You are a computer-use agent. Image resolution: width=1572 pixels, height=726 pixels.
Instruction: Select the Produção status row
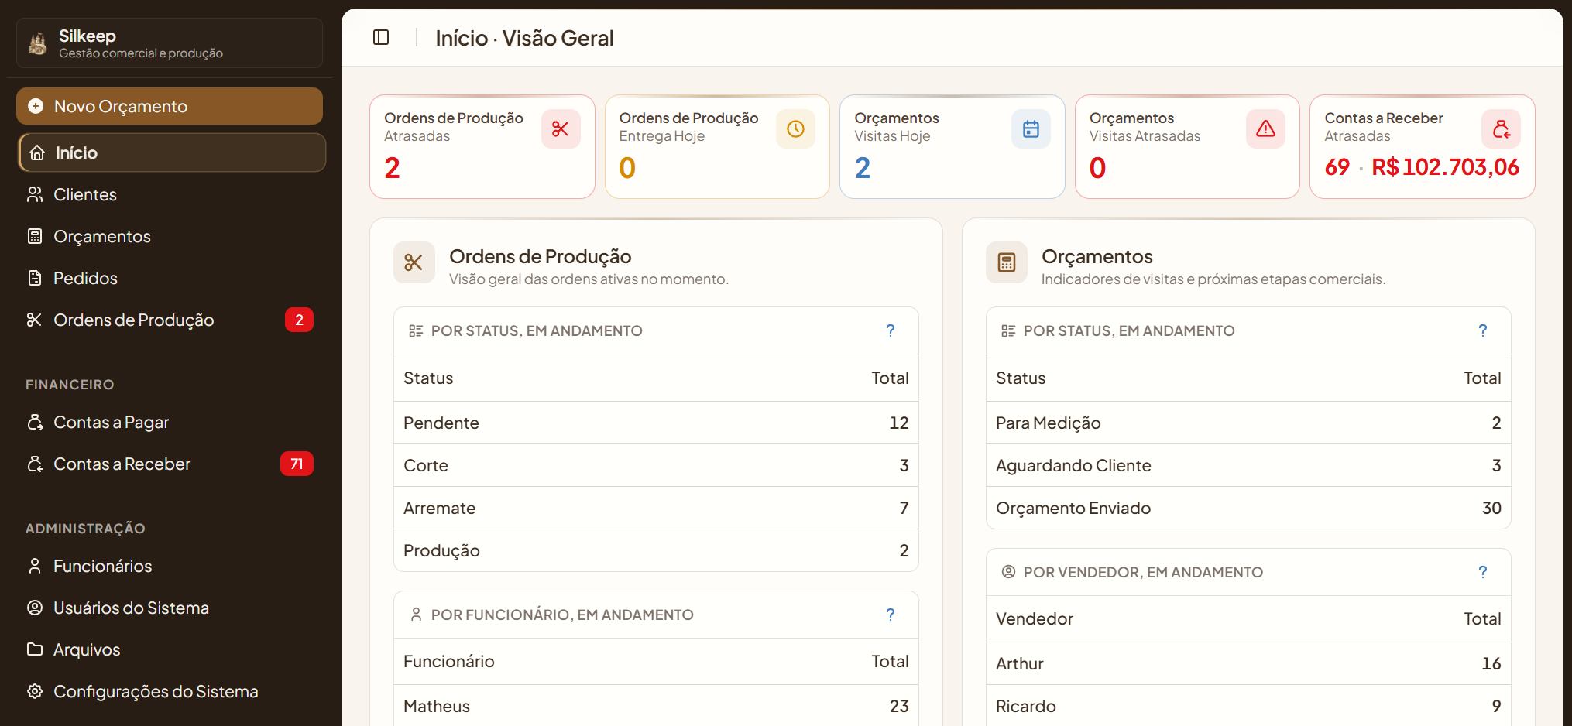click(656, 550)
